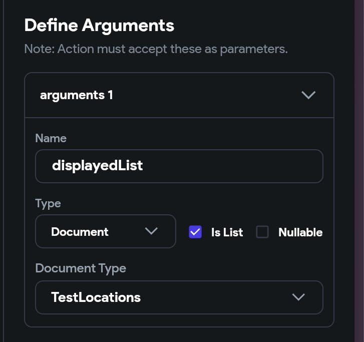Click the chevron arrow beside Document

pyautogui.click(x=151, y=231)
